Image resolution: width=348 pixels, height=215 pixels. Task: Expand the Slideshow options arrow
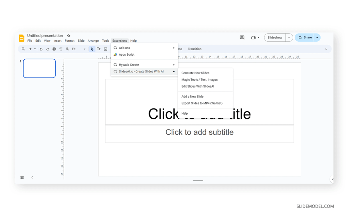pos(289,37)
